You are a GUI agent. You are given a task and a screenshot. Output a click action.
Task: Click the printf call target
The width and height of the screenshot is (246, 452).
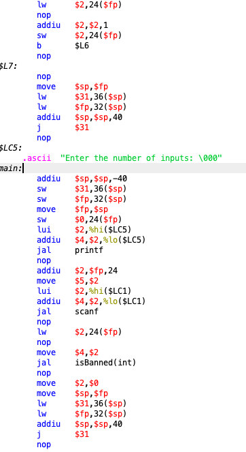click(89, 250)
